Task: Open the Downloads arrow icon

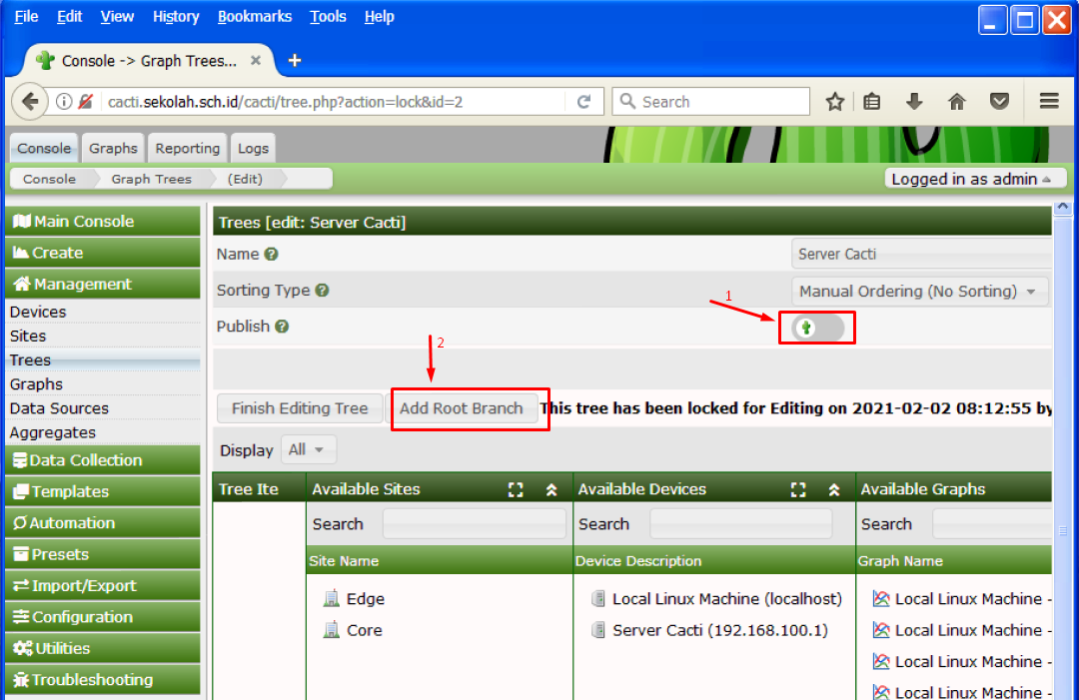Action: coord(913,102)
